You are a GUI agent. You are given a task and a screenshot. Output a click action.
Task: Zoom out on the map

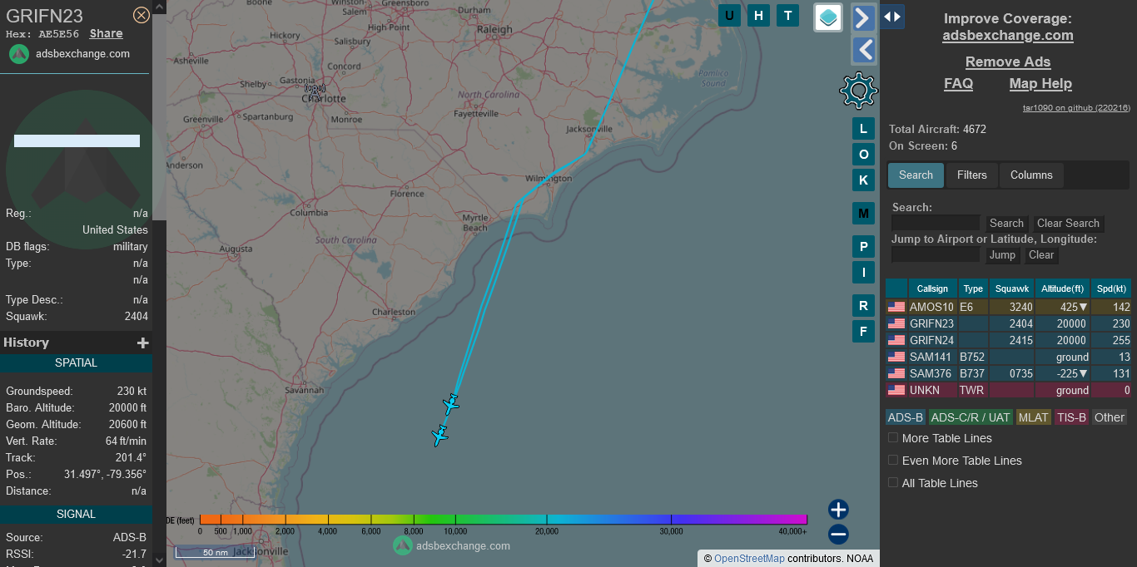click(x=838, y=535)
